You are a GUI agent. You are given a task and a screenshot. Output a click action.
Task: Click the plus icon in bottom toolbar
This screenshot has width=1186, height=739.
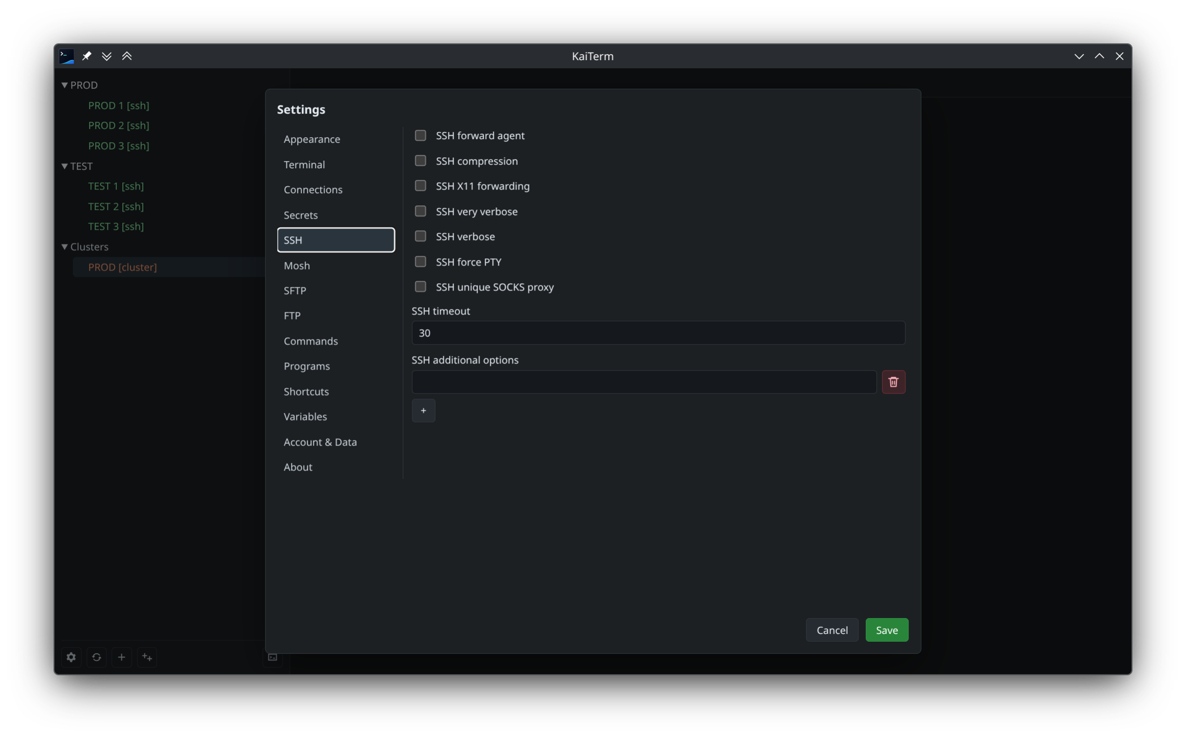pos(121,657)
